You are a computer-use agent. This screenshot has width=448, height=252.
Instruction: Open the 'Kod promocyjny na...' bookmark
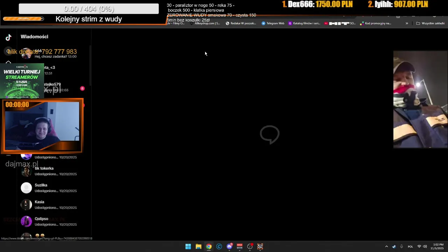[x=376, y=23]
